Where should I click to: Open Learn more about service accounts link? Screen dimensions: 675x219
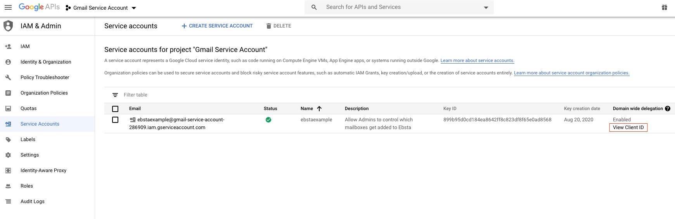(x=477, y=60)
